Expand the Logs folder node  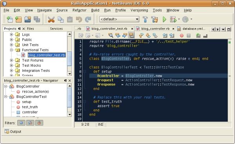11,34
